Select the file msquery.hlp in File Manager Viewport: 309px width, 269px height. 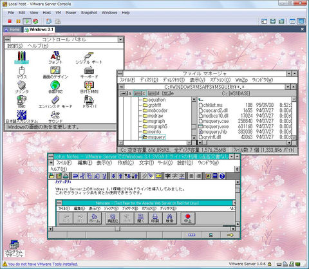pyautogui.click(x=213, y=132)
